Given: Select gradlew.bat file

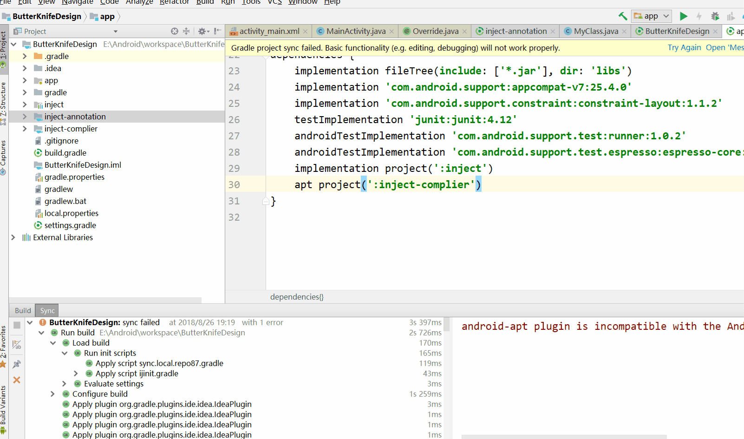Looking at the screenshot, I should [x=65, y=201].
